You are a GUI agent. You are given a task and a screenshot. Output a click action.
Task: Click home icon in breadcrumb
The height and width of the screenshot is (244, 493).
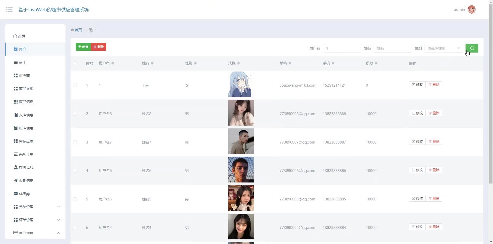click(x=72, y=30)
